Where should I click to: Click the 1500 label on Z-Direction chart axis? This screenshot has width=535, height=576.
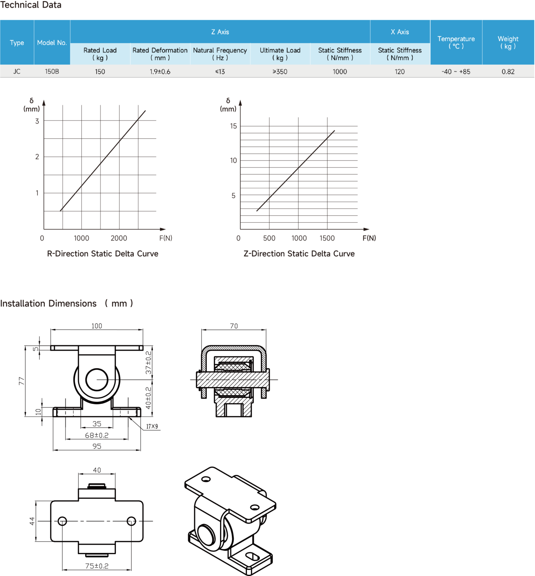[x=327, y=238]
